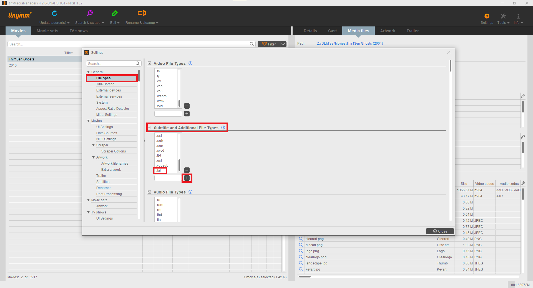Click the Close button in Settings dialog
The height and width of the screenshot is (288, 533).
point(440,231)
